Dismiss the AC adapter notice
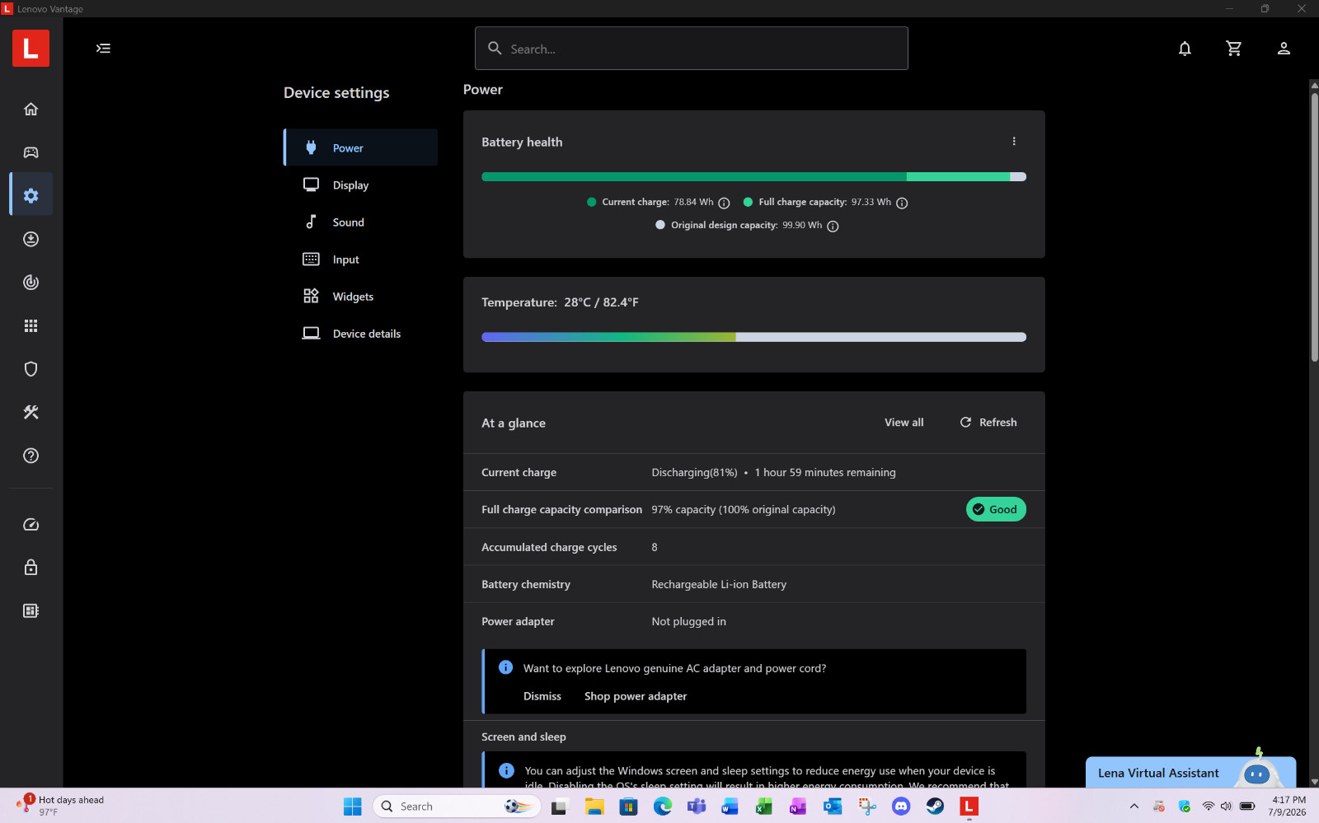Viewport: 1319px width, 823px height. pos(542,696)
